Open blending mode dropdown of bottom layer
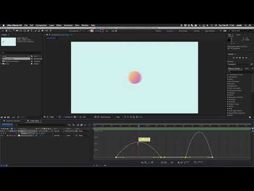The image size is (254, 191). pos(57,135)
